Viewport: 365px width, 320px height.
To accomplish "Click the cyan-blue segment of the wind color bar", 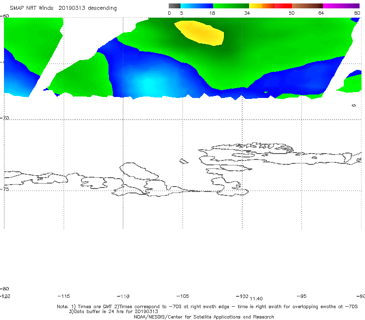I will [x=197, y=6].
